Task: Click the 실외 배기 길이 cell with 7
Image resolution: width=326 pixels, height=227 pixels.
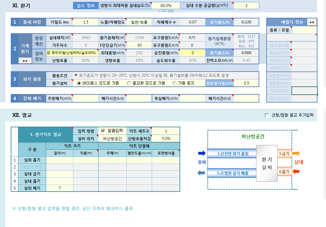Action: [59, 188]
